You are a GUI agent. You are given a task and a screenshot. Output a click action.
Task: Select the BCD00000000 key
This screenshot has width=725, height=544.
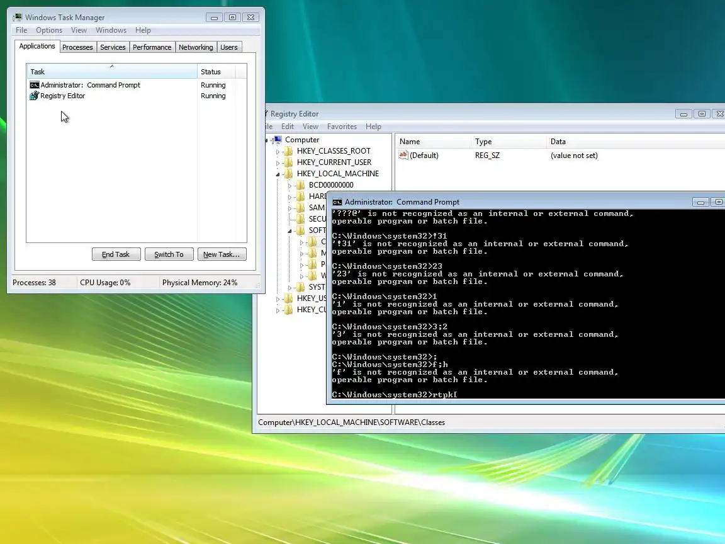pyautogui.click(x=331, y=185)
